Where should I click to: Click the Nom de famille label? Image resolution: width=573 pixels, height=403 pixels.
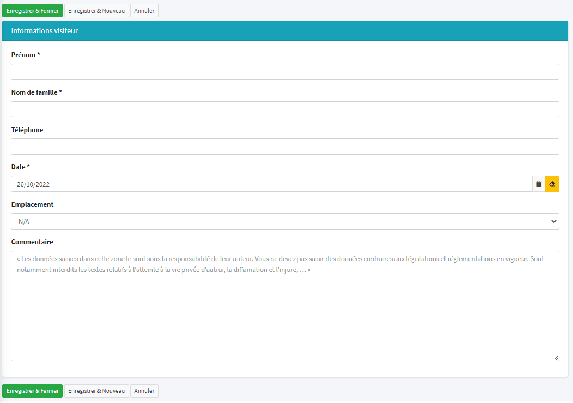[x=36, y=92]
